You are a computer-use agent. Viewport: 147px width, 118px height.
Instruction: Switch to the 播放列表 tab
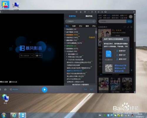[89, 16]
